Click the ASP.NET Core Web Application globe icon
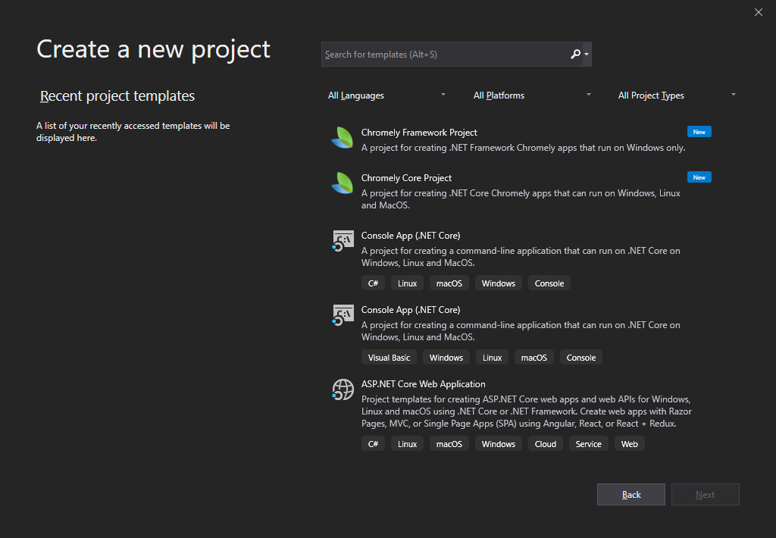 pyautogui.click(x=343, y=389)
